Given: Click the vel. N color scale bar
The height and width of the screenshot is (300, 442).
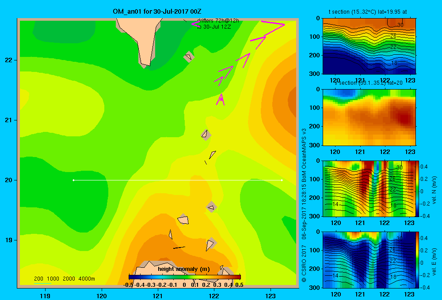Looking at the screenshot, I should pos(418,188).
